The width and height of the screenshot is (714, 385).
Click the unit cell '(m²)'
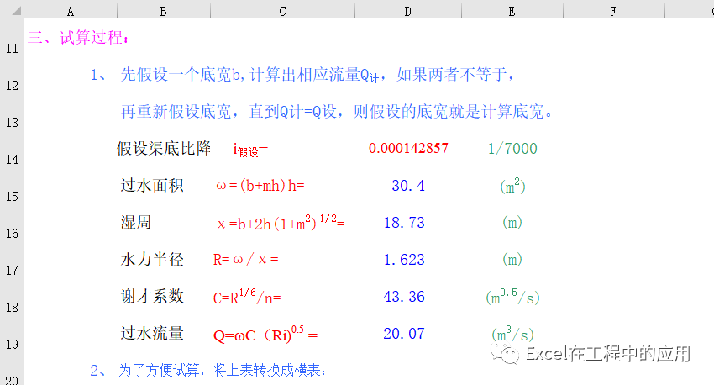(512, 186)
